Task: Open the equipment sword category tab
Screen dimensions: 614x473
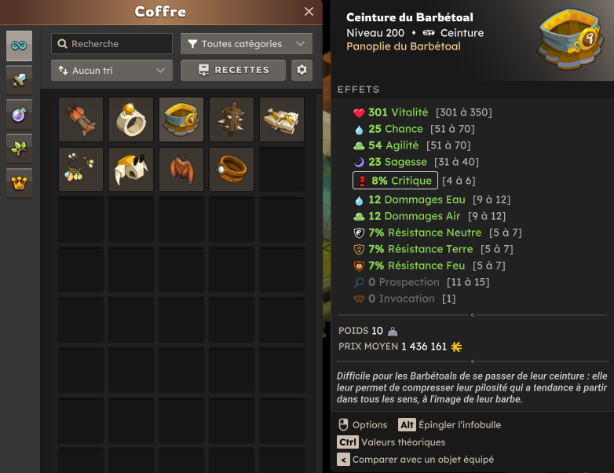Action: click(19, 80)
